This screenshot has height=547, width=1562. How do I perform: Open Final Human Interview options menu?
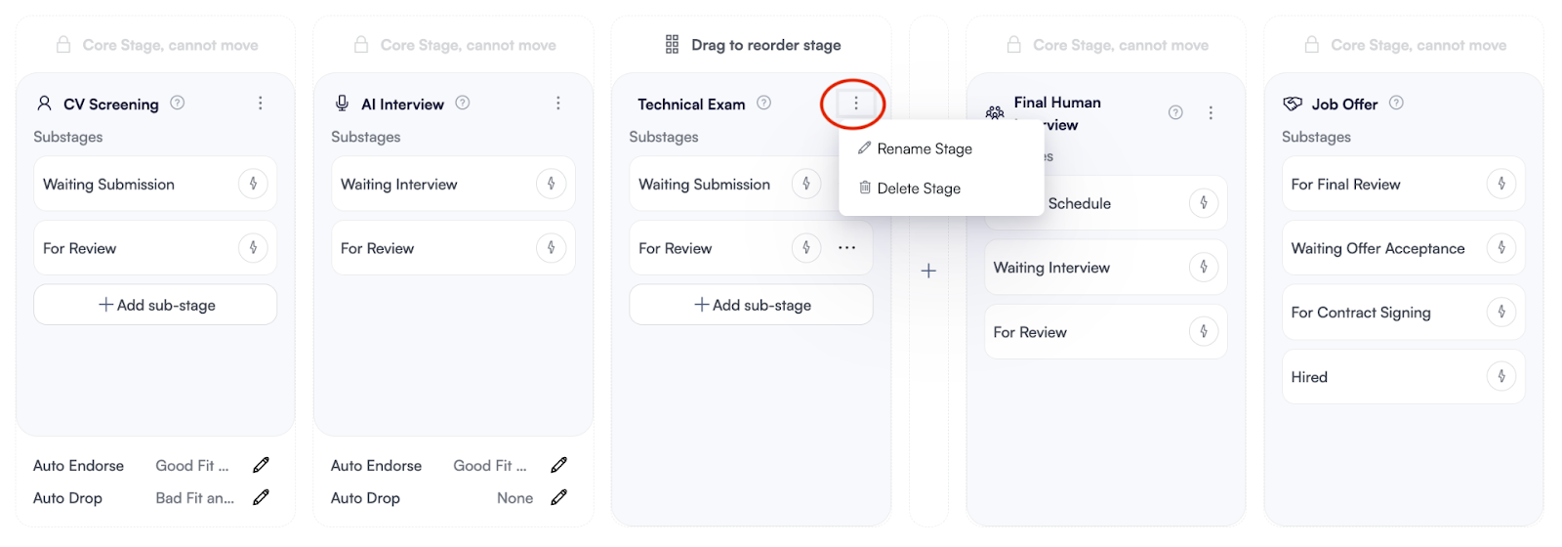1211,113
